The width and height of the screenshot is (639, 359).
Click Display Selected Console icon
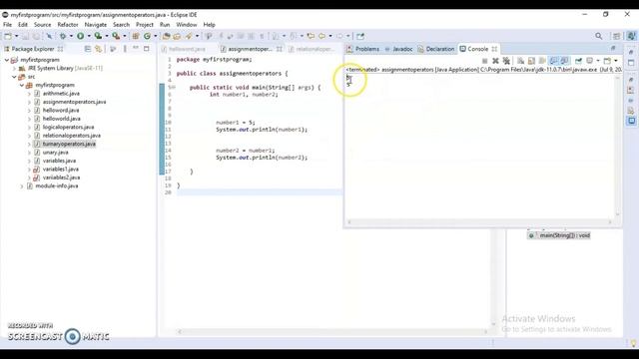(x=590, y=61)
